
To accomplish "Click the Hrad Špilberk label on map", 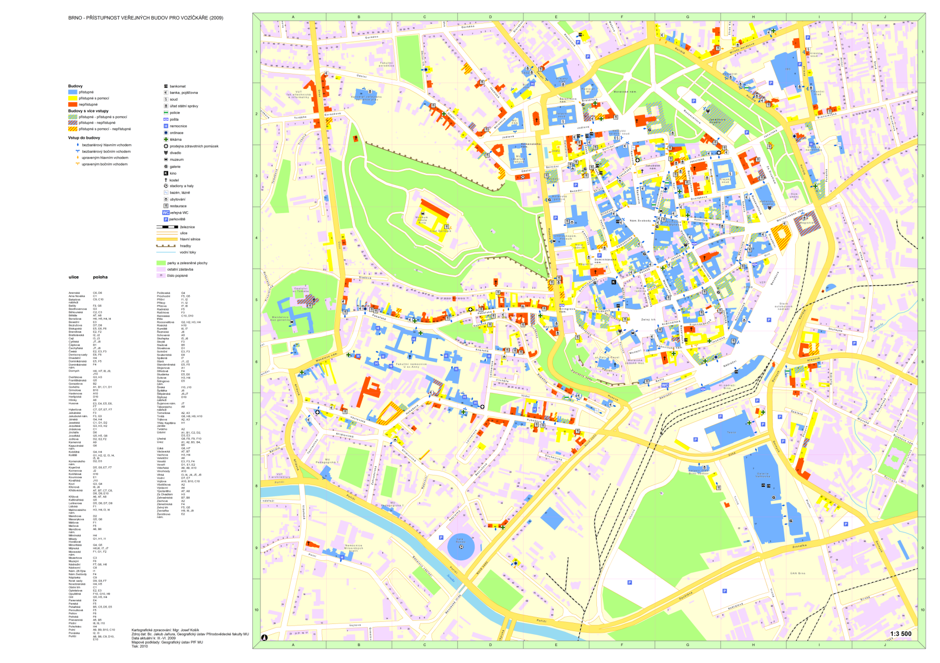I will click(440, 231).
